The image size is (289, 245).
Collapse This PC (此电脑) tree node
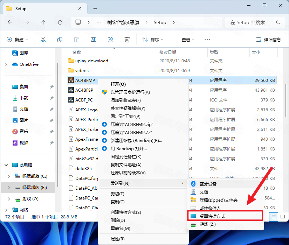click(6, 165)
